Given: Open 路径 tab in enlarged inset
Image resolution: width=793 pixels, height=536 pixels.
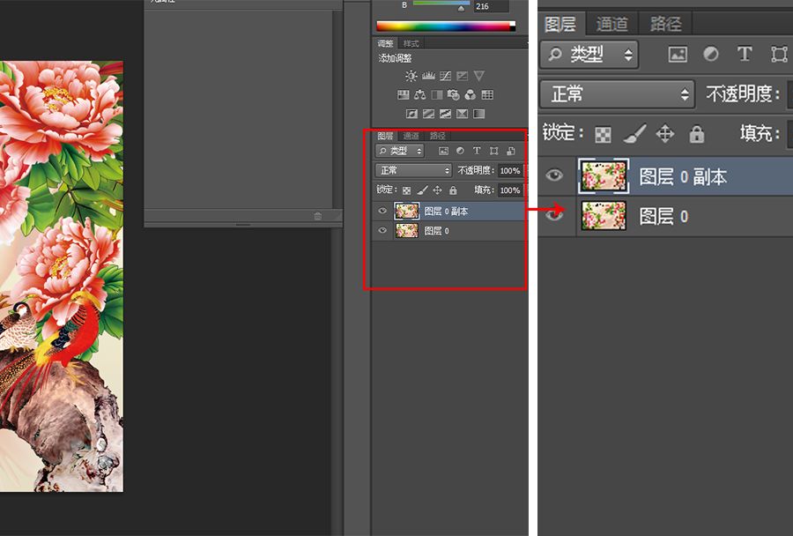Looking at the screenshot, I should [665, 24].
